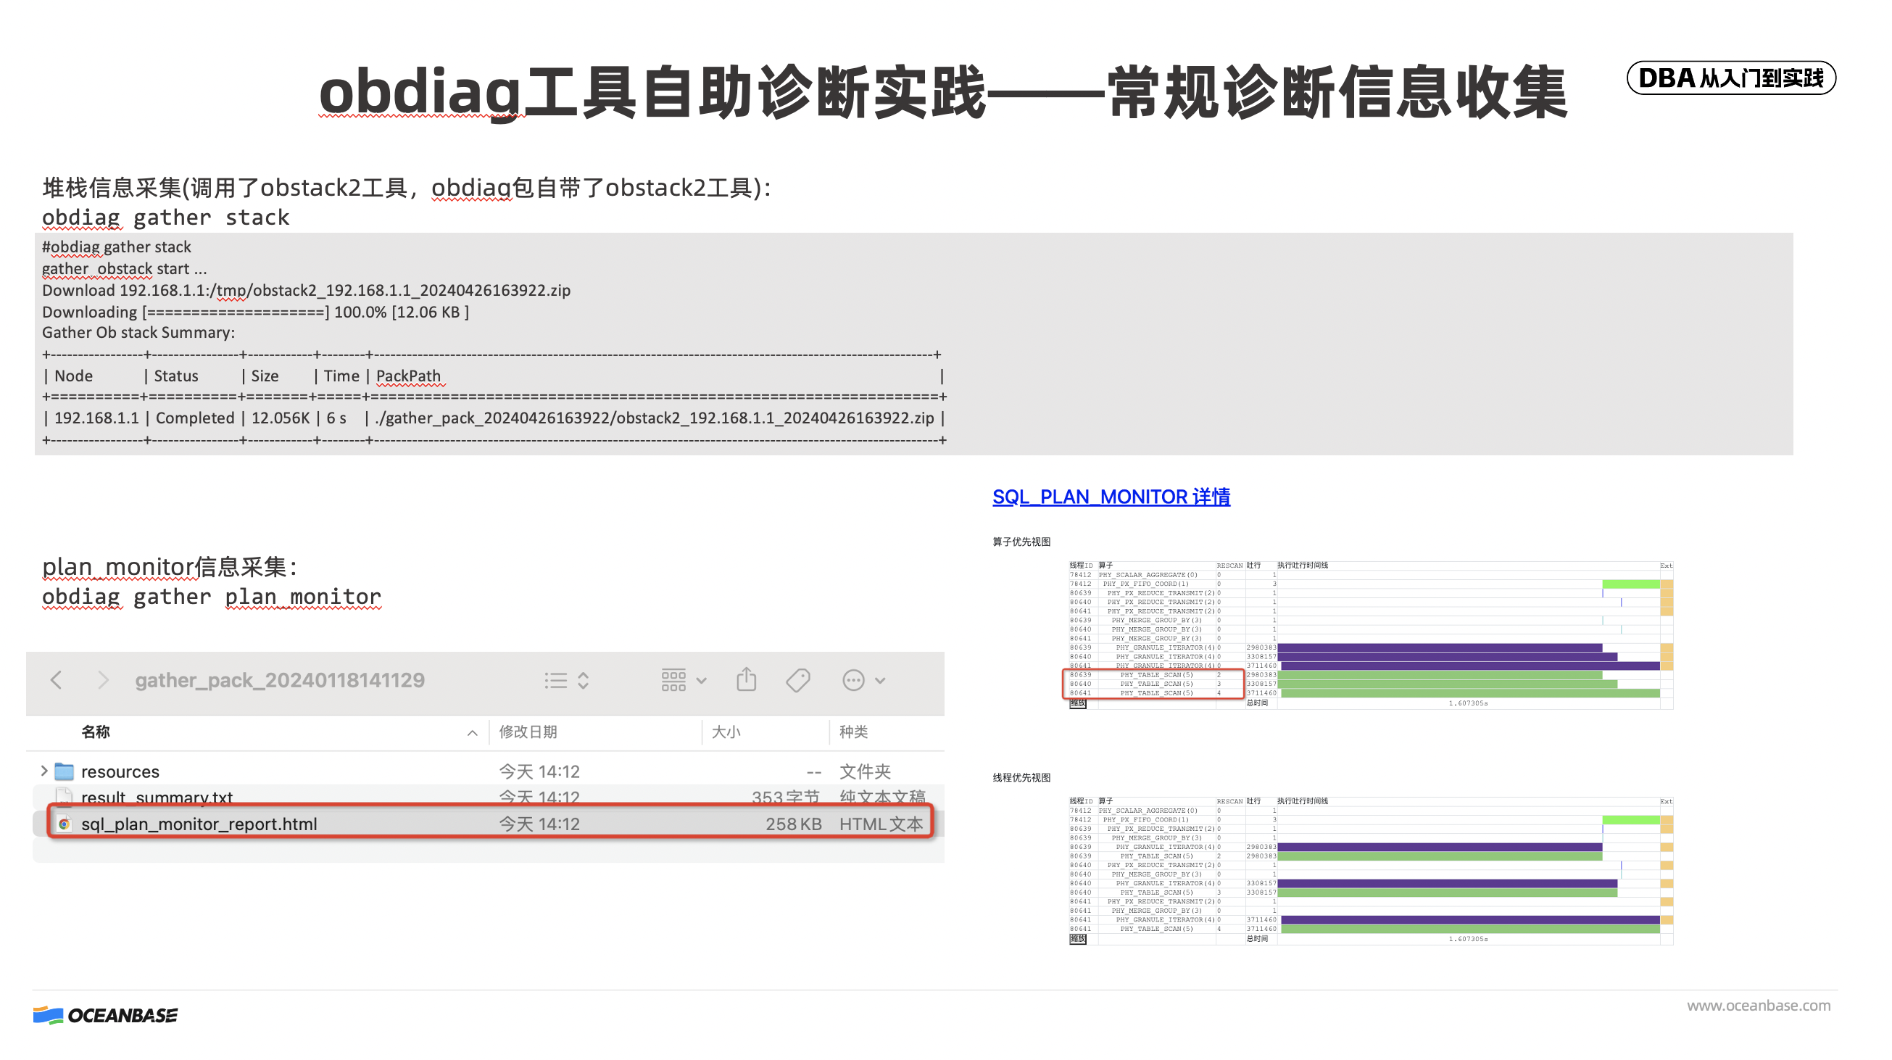Click the 算子优先视图 chart thumbnail

click(1371, 634)
